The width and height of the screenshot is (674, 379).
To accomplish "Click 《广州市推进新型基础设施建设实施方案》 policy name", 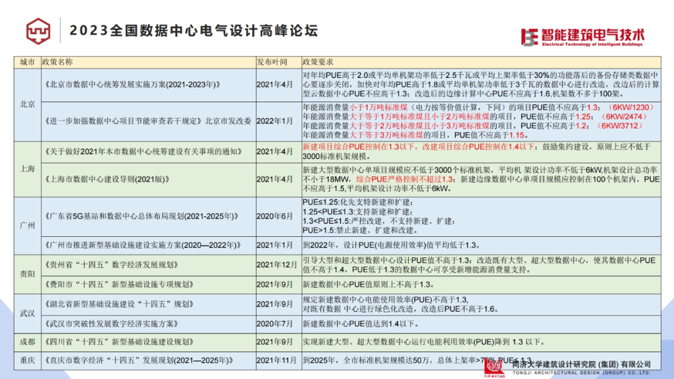I will 143,246.
